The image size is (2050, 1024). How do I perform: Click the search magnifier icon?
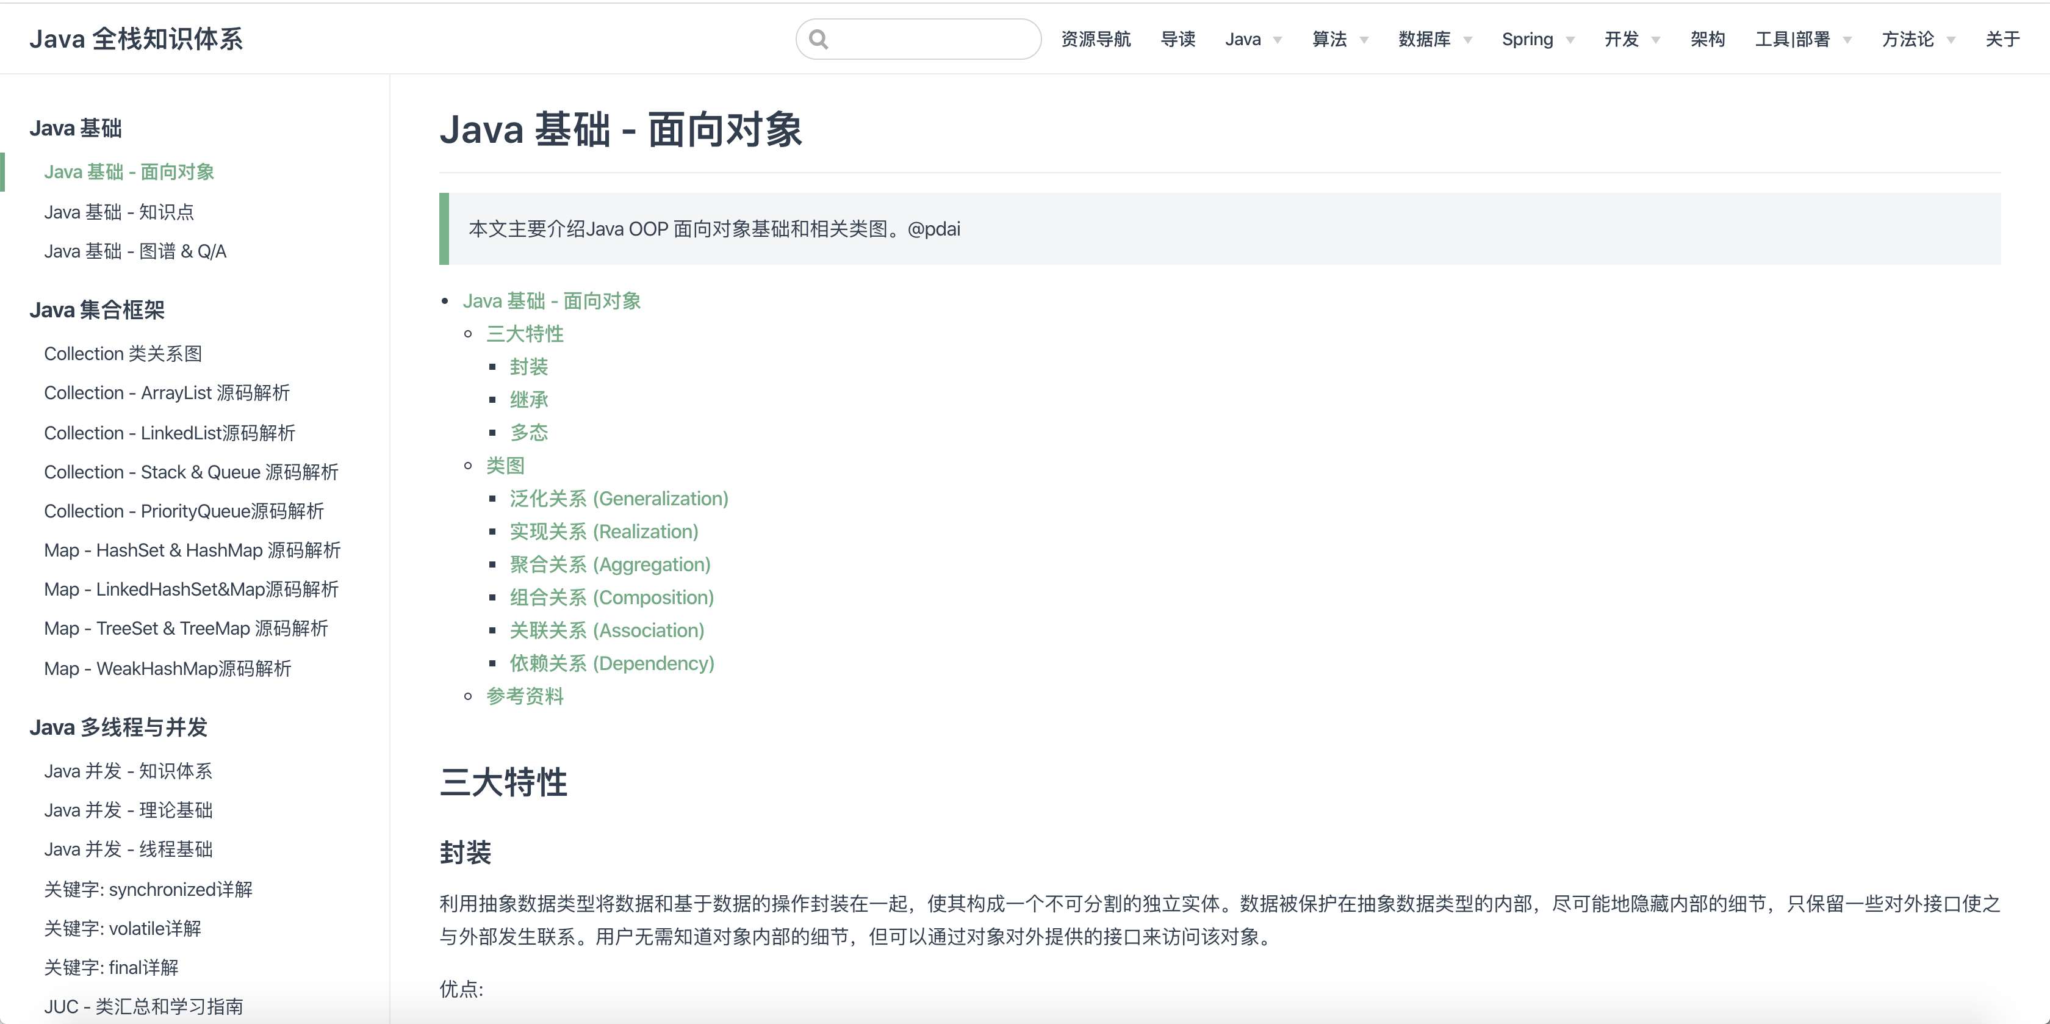pos(818,39)
